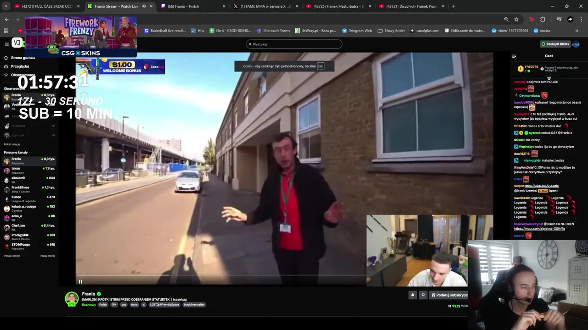
Task: Switch to the DiscoFiut YouTube tab
Action: (412, 6)
